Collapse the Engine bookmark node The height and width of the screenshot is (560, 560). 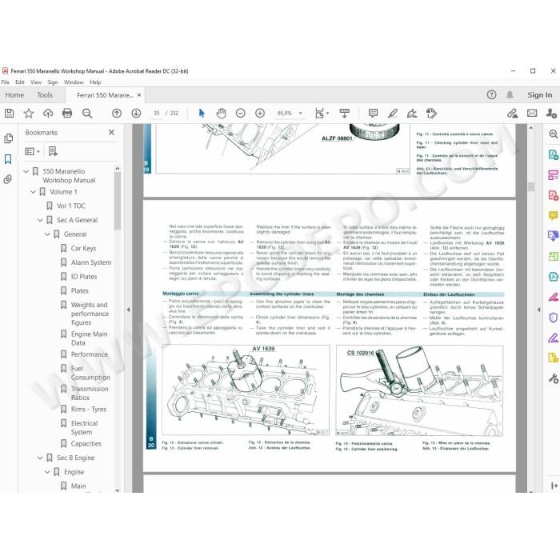click(x=47, y=472)
